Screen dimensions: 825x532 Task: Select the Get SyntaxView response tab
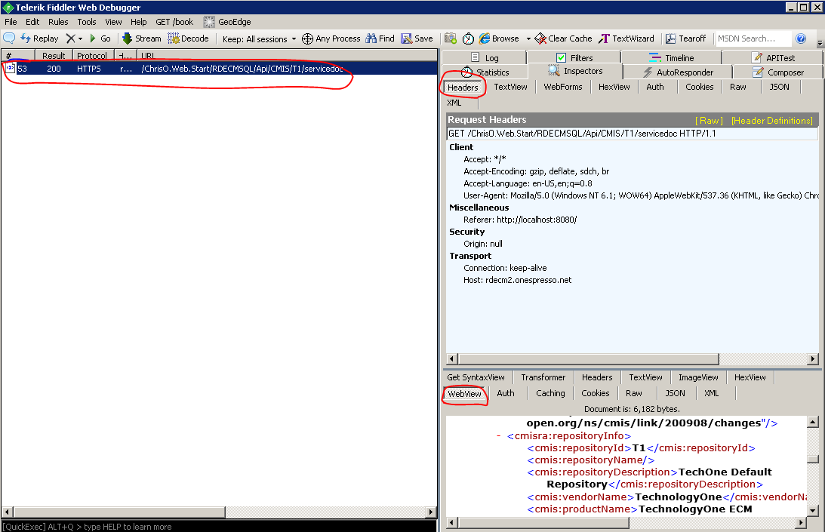(476, 377)
